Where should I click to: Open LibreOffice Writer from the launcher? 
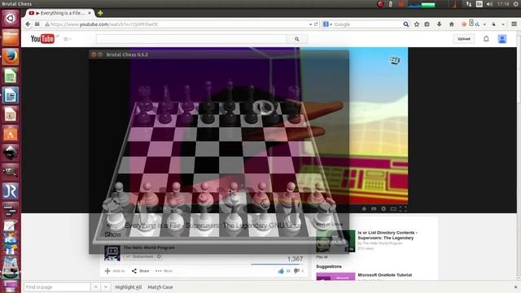(11, 95)
